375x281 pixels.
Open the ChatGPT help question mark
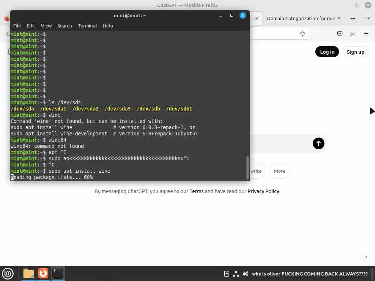coord(366,258)
